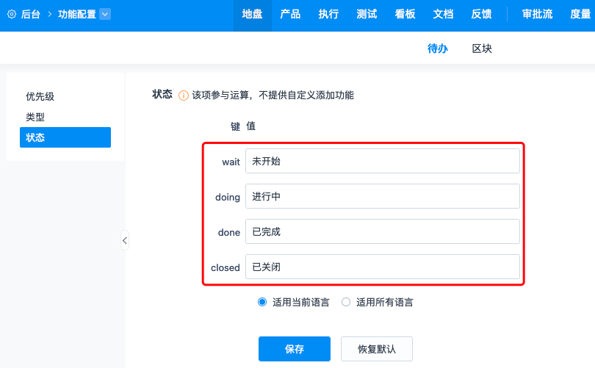Click the orange info icon beside 状态

(184, 95)
